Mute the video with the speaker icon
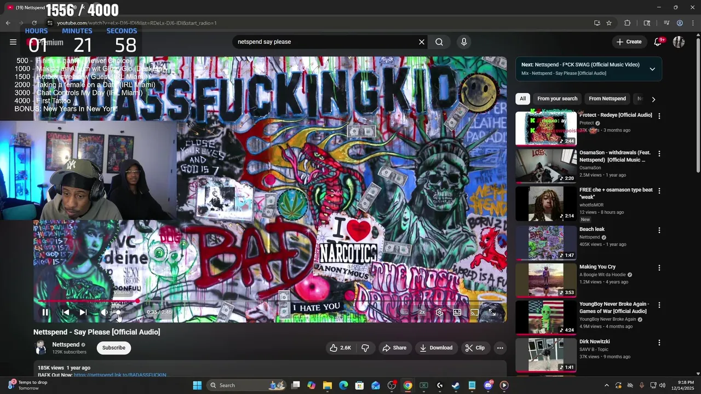Screen dimensions: 701x394 click(104, 312)
